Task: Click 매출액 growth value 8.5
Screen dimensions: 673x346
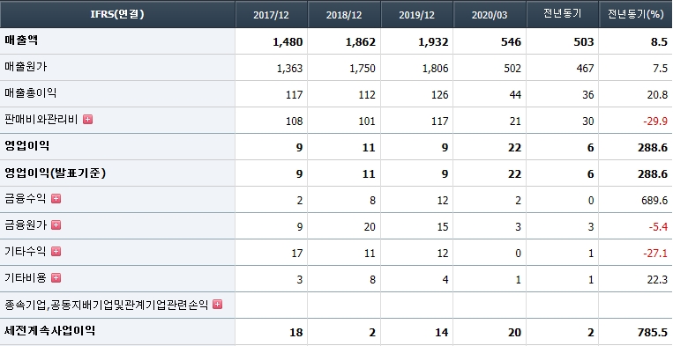Action: [x=659, y=42]
